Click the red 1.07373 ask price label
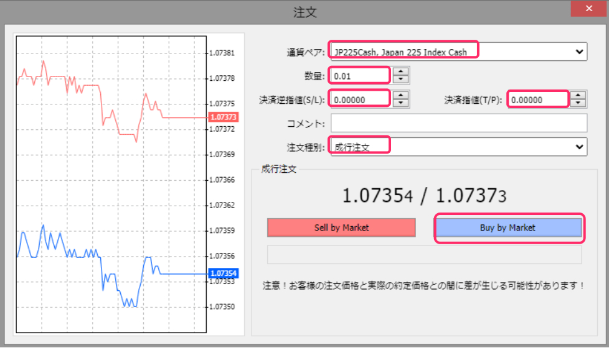The height and width of the screenshot is (348, 609). [x=224, y=117]
